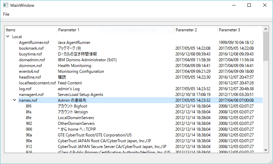273x164 pixels.
Task: Select events4.nsf item
Action: pyautogui.click(x=29, y=71)
